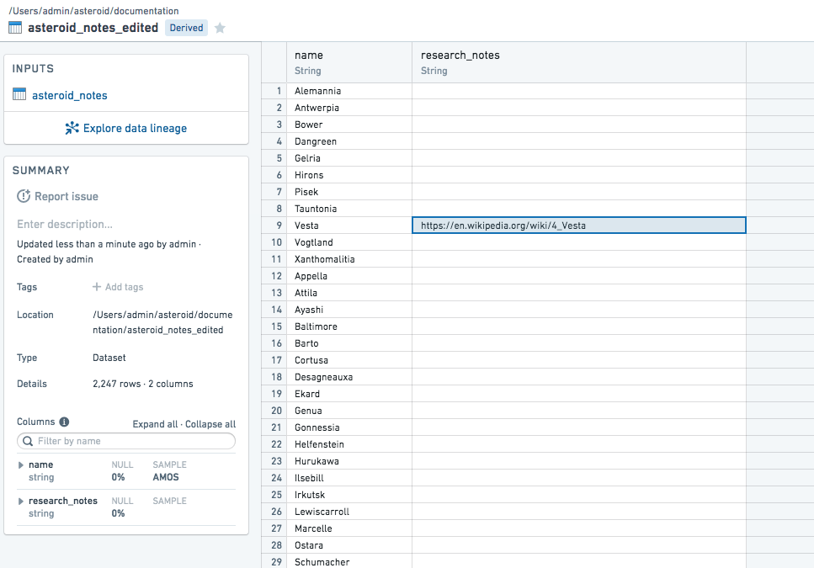Click row number 20
The height and width of the screenshot is (568, 814).
pos(274,411)
